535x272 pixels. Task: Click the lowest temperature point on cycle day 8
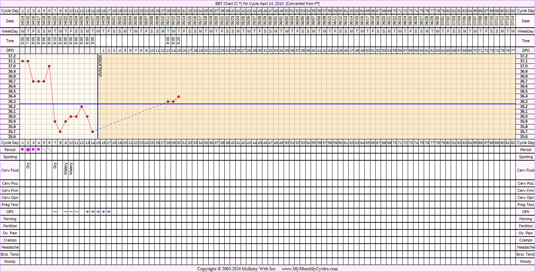tap(60, 132)
